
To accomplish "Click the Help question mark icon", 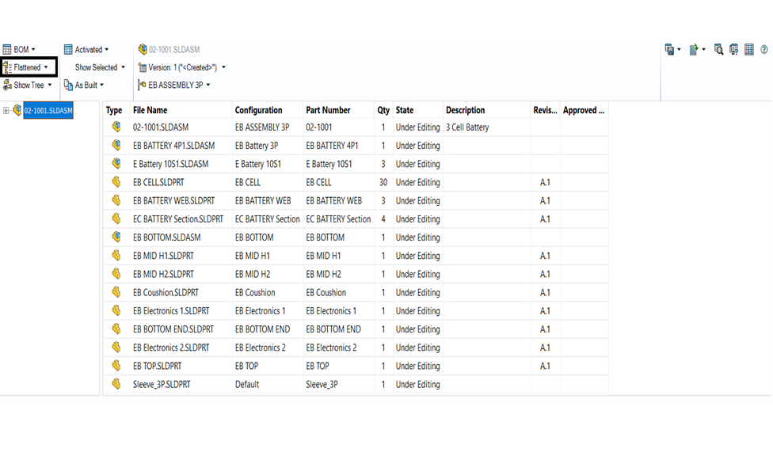I will coord(763,49).
